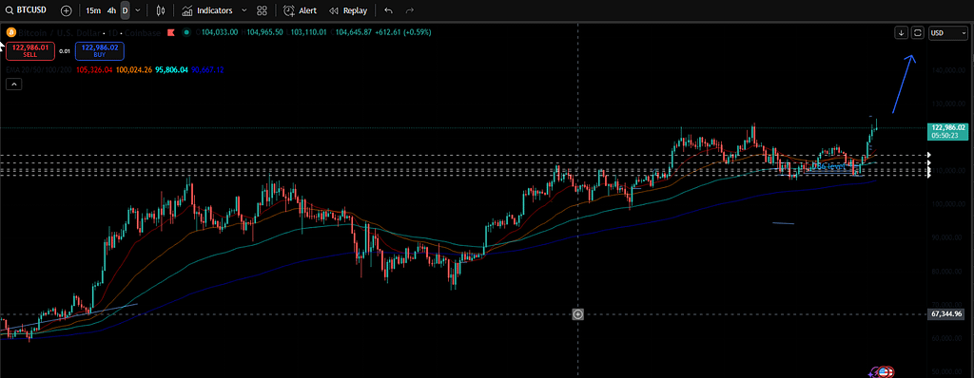Click the down arrow button near USD
The image size is (974, 378).
[901, 33]
